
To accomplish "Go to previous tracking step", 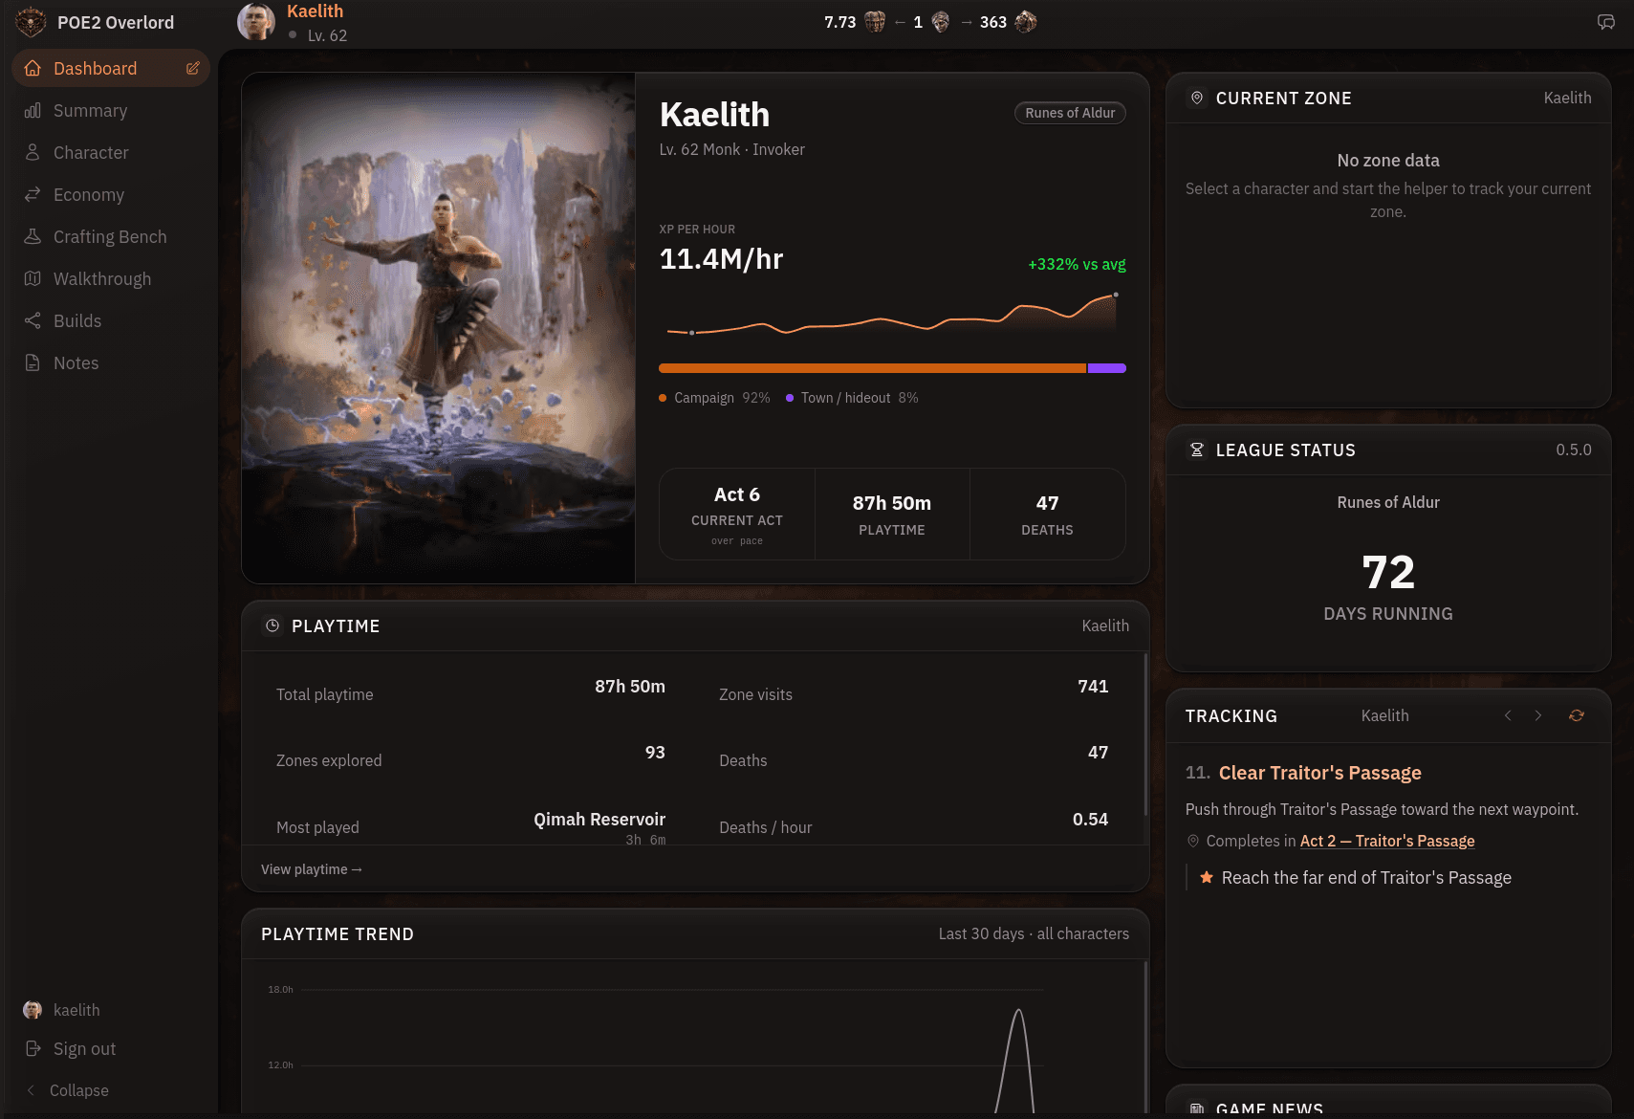I will click(1508, 715).
